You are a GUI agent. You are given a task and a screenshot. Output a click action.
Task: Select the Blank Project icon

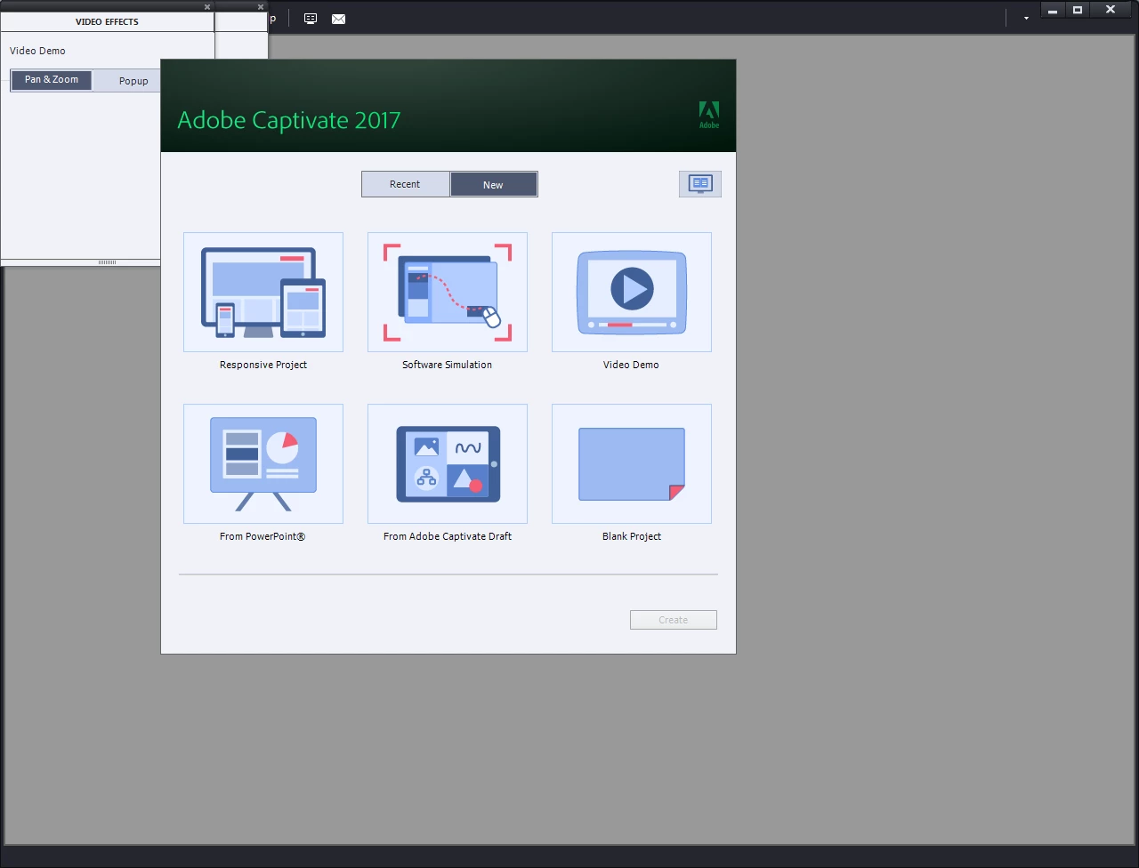click(632, 463)
